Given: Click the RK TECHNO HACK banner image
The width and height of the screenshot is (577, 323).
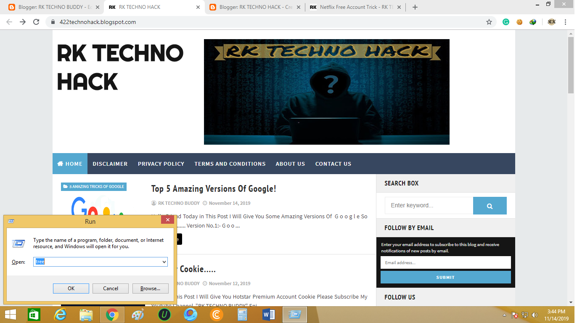Looking at the screenshot, I should pos(327,92).
